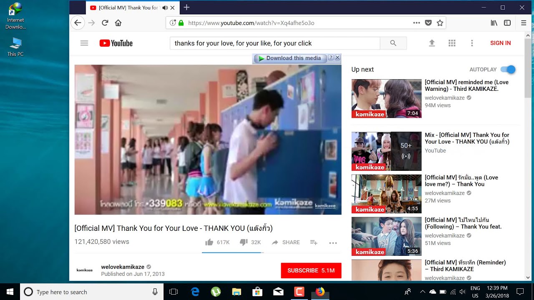The image size is (534, 300).
Task: Open the YouTube settings three-dot menu
Action: pyautogui.click(x=472, y=43)
